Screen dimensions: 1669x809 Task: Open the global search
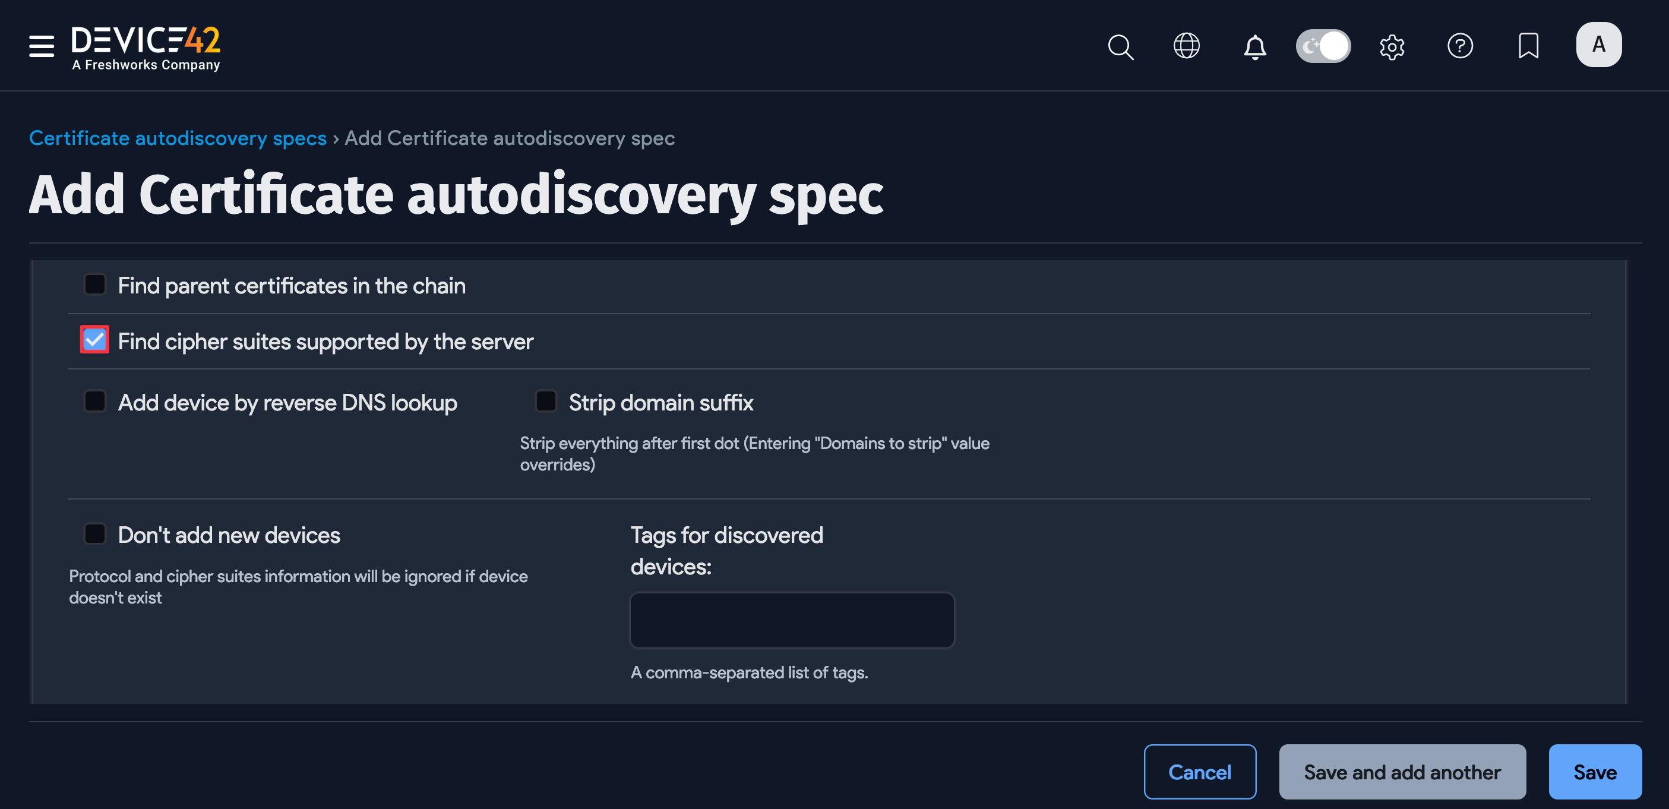1121,46
